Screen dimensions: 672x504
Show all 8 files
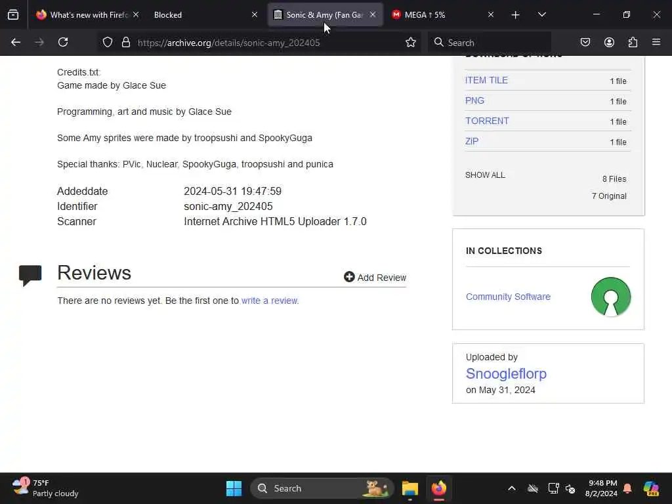coord(485,175)
